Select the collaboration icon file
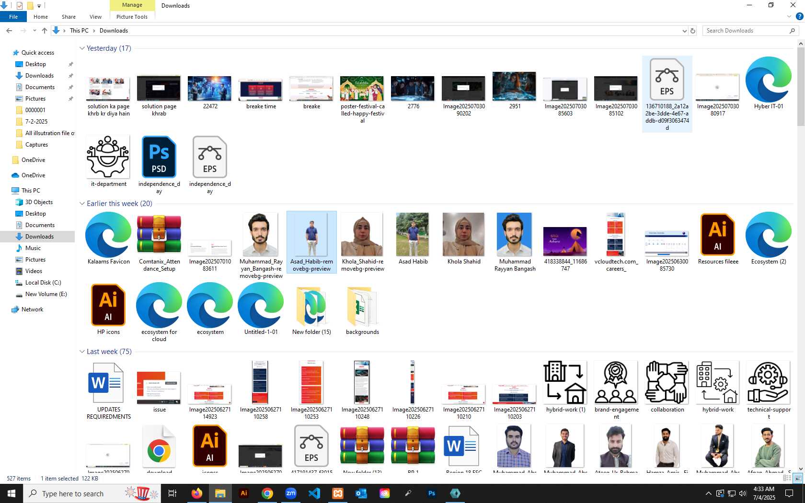Image resolution: width=805 pixels, height=503 pixels. (x=667, y=383)
